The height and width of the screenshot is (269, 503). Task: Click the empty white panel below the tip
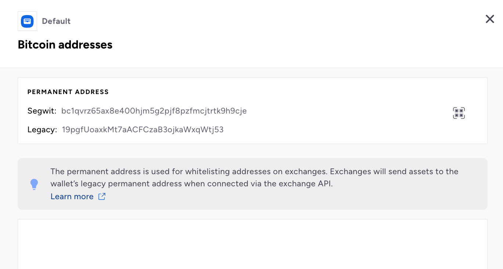(253, 244)
